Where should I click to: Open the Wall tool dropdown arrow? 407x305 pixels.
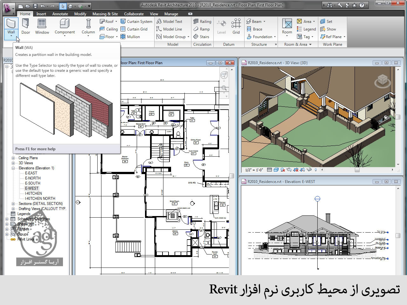11,36
